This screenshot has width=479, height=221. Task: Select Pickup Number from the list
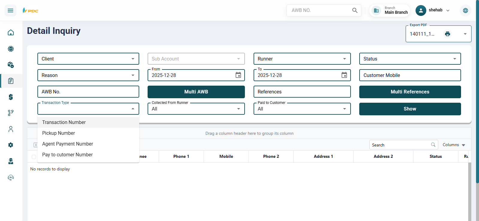tap(59, 133)
